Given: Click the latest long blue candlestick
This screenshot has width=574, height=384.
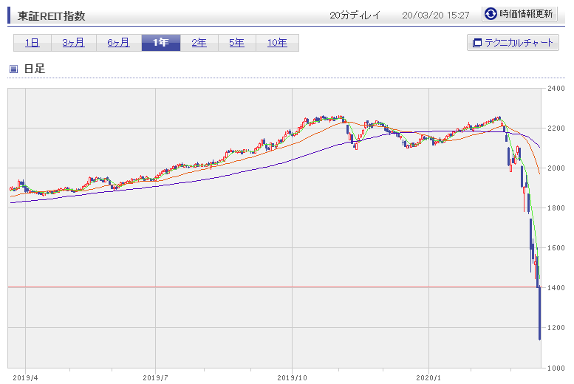Looking at the screenshot, I should (x=539, y=313).
